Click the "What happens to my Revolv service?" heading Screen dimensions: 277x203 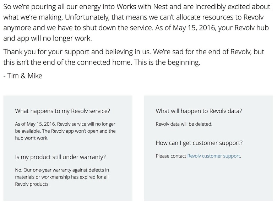pyautogui.click(x=63, y=111)
